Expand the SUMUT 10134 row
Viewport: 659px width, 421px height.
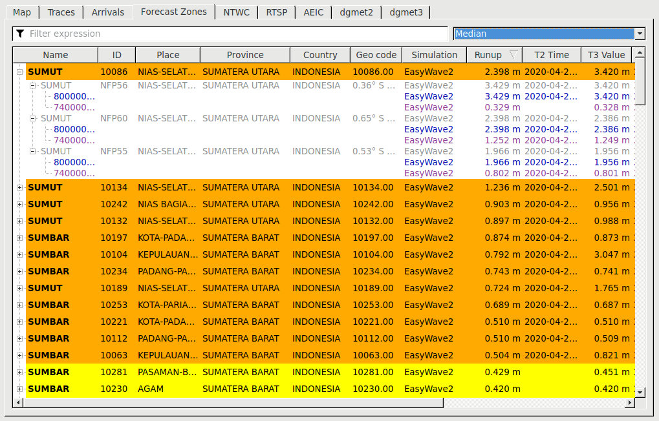20,188
